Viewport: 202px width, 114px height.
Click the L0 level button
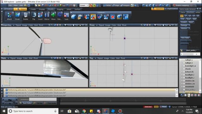[182, 16]
